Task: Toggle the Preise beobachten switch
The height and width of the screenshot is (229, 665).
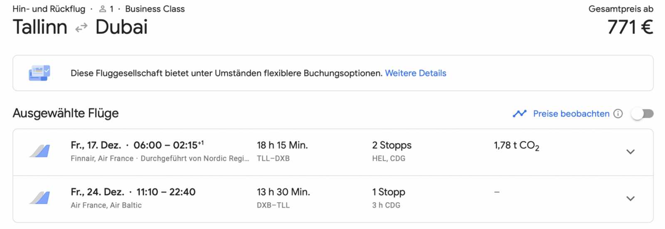Action: (x=642, y=113)
